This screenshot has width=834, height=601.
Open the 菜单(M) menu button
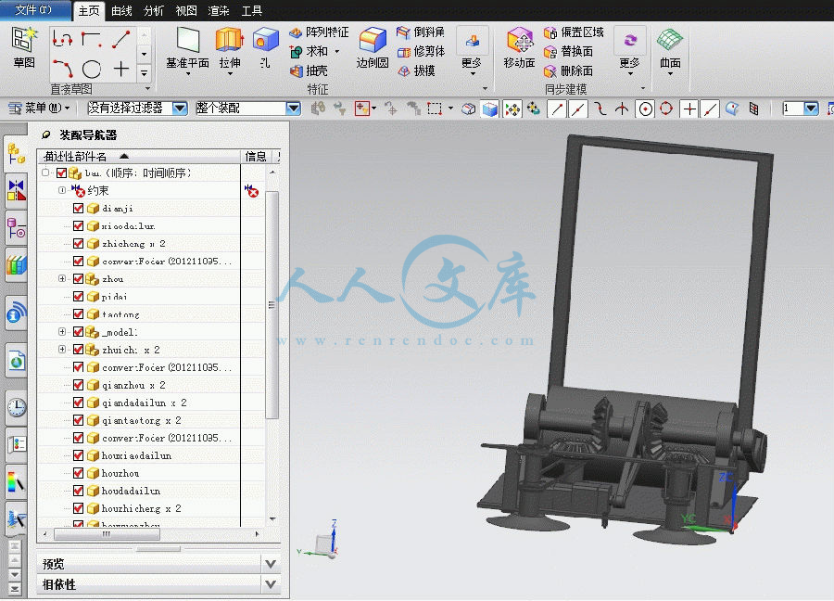[39, 109]
